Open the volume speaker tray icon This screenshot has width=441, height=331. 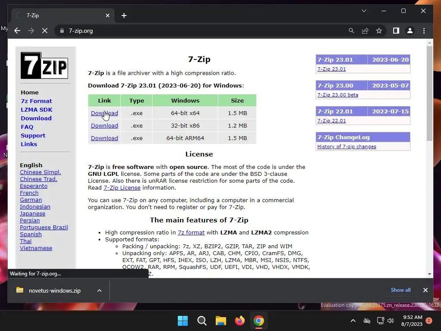pyautogui.click(x=390, y=321)
